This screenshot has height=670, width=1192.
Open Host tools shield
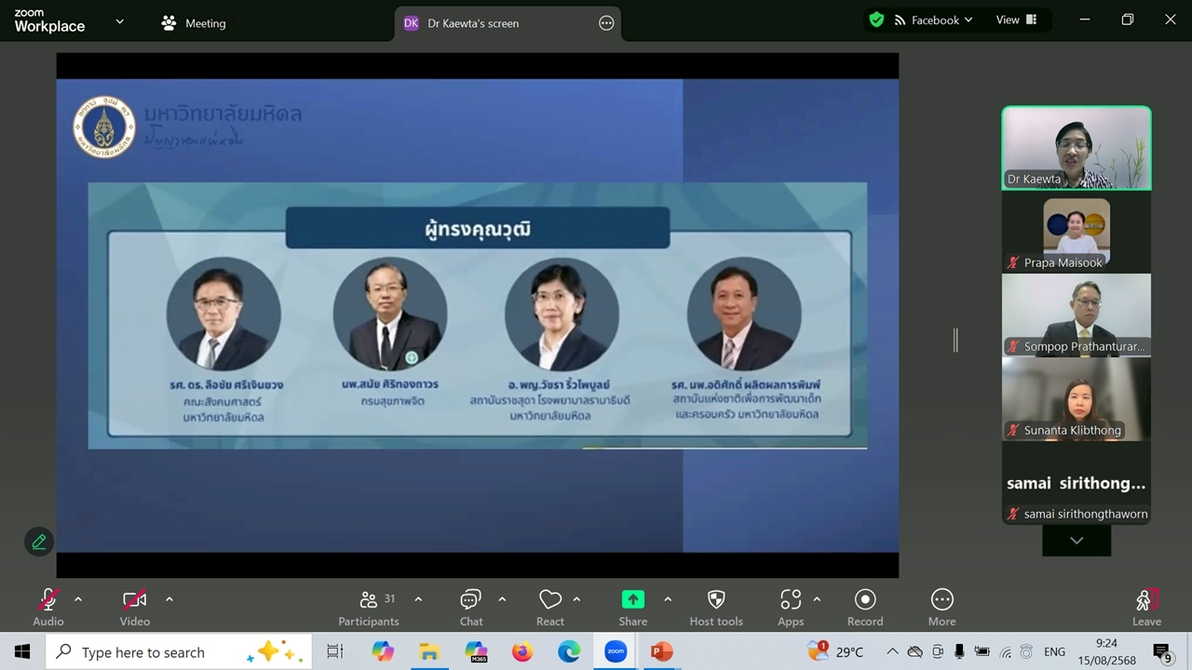pyautogui.click(x=716, y=607)
